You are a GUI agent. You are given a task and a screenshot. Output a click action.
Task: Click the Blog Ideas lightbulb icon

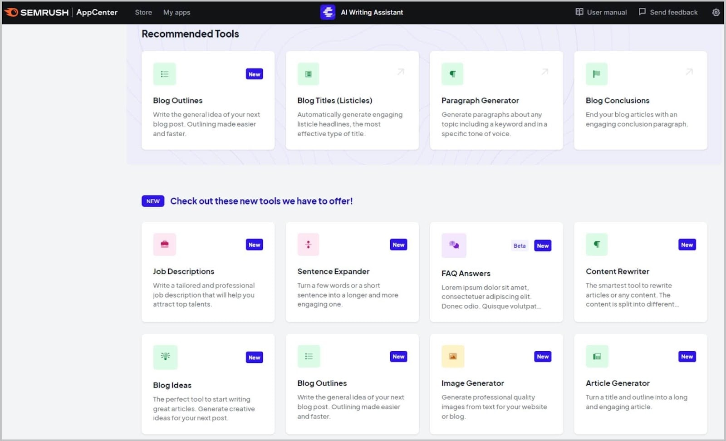pos(165,357)
